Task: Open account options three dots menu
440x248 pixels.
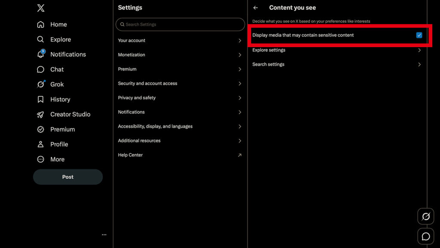Action: [x=104, y=235]
